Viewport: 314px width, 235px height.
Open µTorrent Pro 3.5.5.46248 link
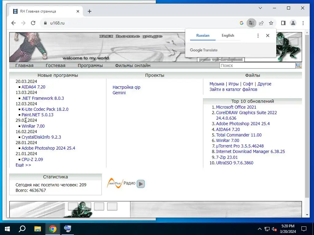click(240, 146)
